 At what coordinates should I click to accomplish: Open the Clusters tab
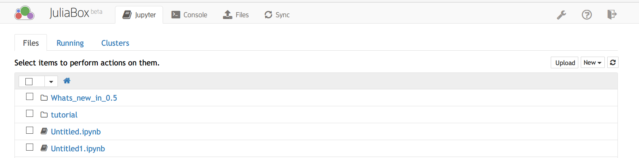pyautogui.click(x=115, y=43)
